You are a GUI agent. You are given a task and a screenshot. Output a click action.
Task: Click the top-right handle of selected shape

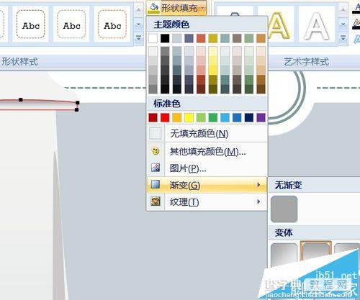pyautogui.click(x=77, y=103)
